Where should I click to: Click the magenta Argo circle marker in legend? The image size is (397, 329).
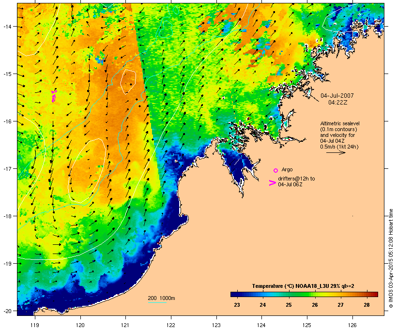pyautogui.click(x=276, y=170)
